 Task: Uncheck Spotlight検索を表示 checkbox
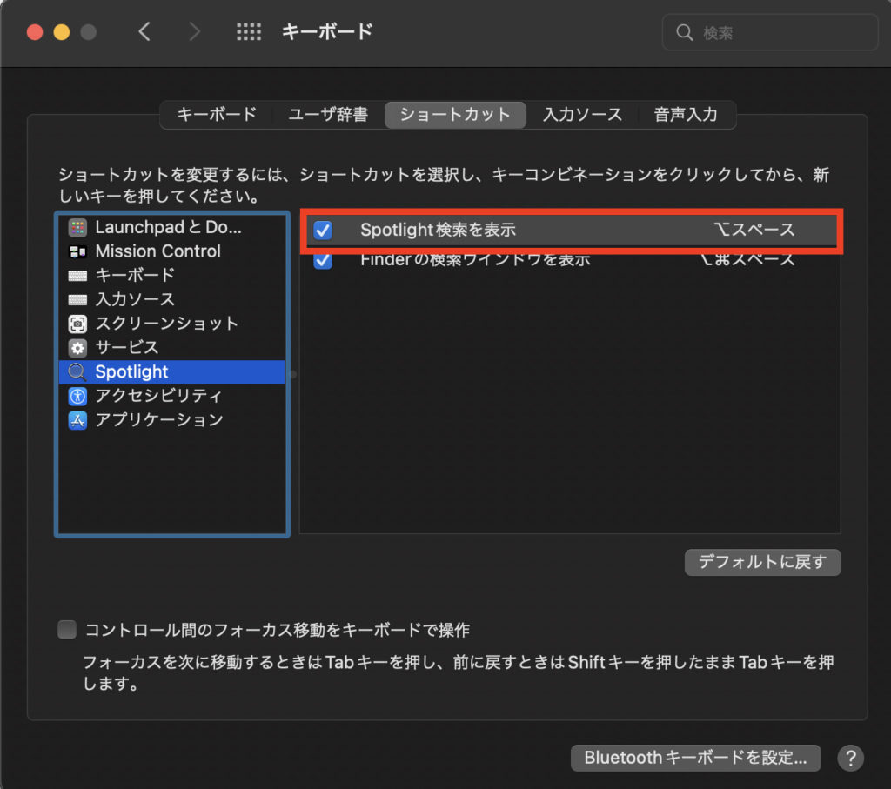coord(323,230)
